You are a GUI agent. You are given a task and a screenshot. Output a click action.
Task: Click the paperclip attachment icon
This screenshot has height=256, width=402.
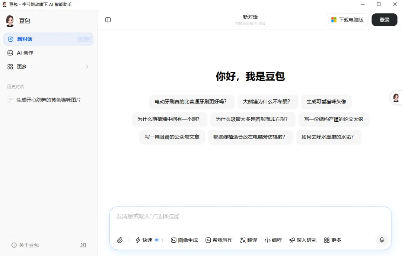(120, 240)
